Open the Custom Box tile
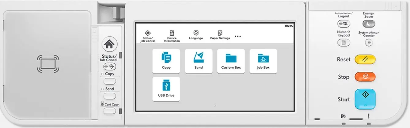The image size is (410, 128). (x=231, y=61)
